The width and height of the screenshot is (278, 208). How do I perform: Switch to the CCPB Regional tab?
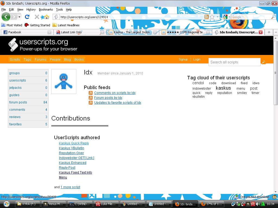tap(186, 32)
